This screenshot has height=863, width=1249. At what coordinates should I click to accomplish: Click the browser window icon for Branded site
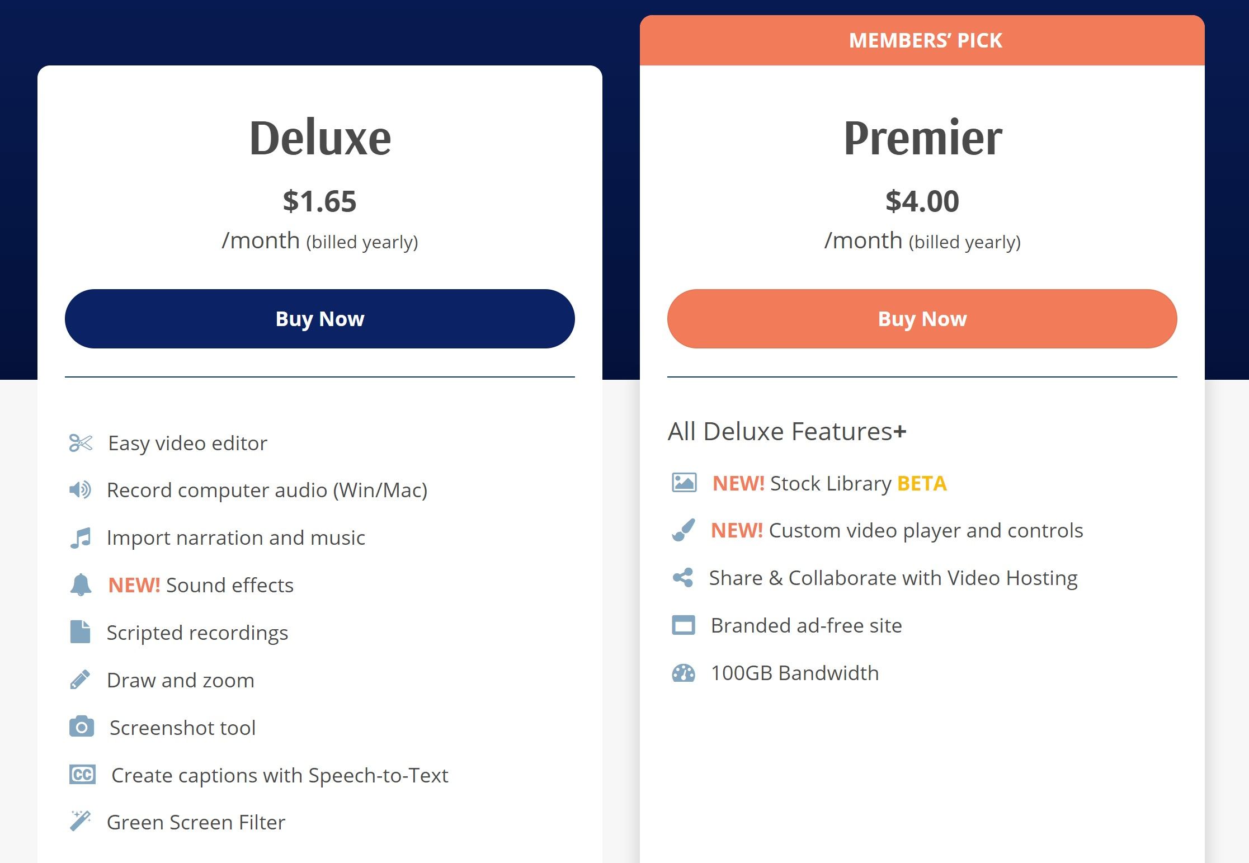(683, 625)
